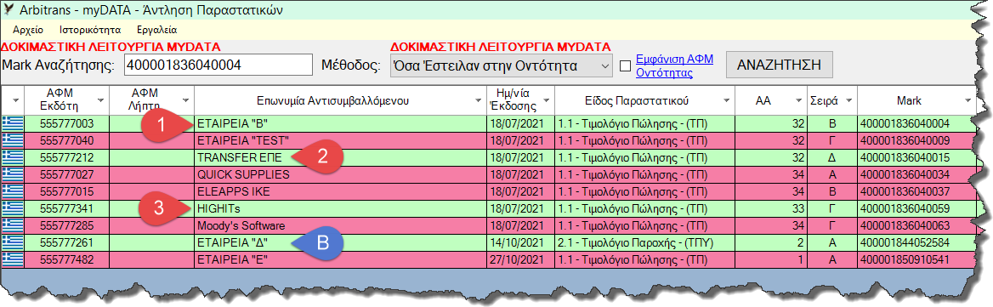Open the Ιστορικότητα menu
Image resolution: width=993 pixels, height=307 pixels.
(90, 30)
